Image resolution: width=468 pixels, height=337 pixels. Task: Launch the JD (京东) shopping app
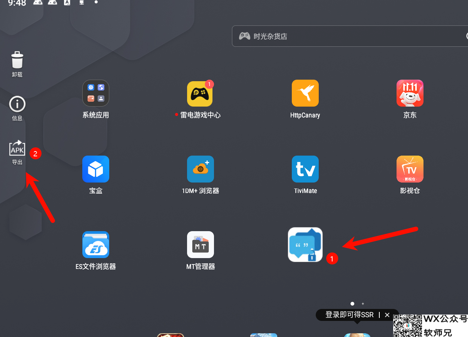410,94
